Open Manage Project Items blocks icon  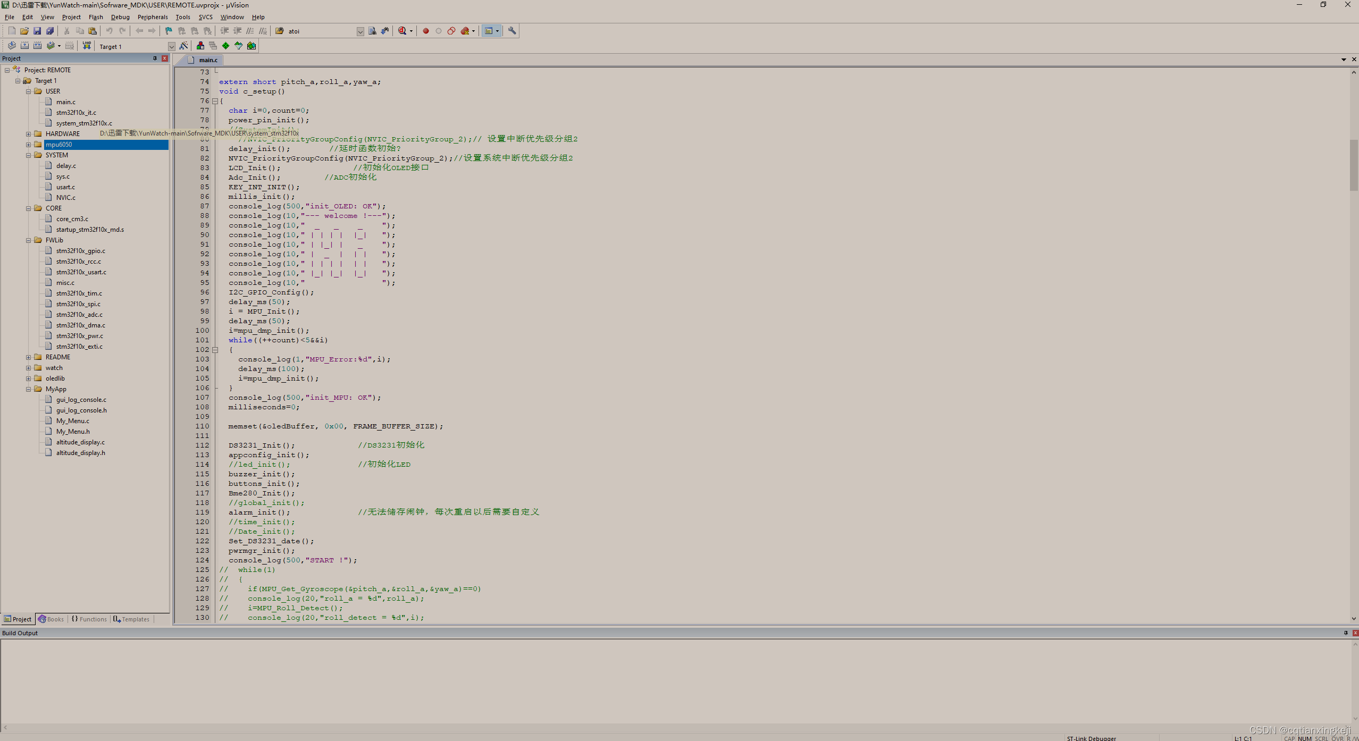(x=200, y=46)
